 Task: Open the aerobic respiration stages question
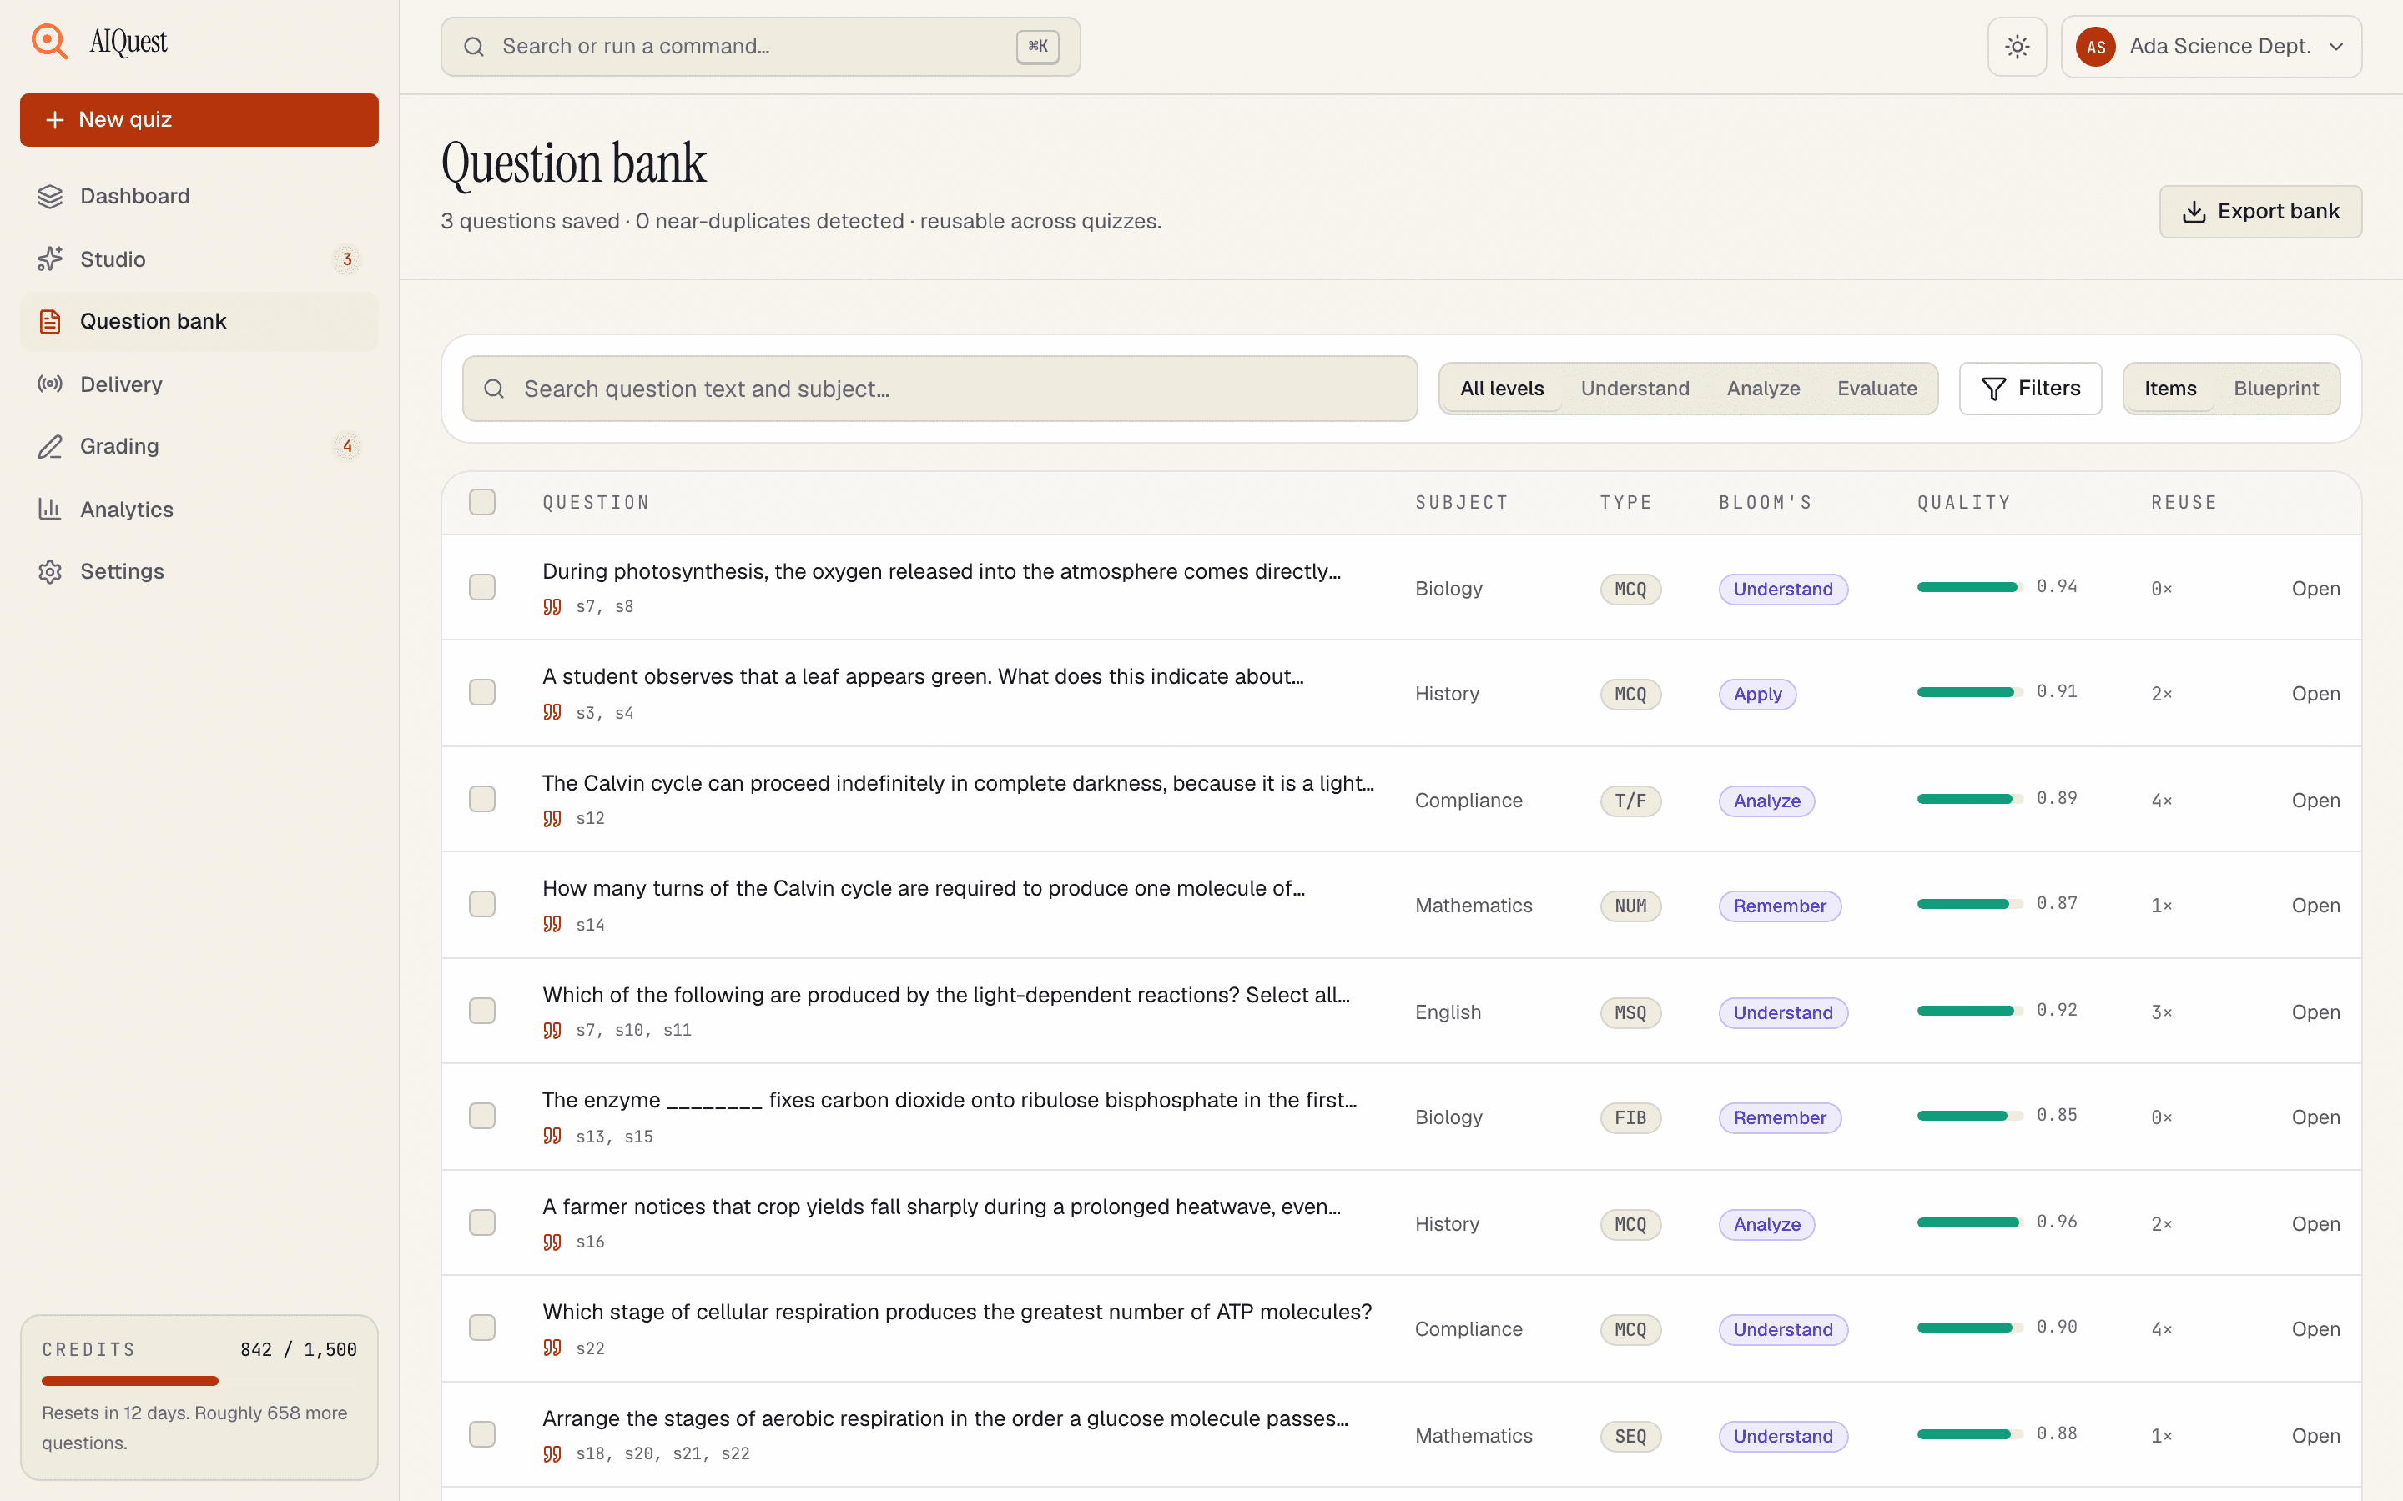2315,1435
